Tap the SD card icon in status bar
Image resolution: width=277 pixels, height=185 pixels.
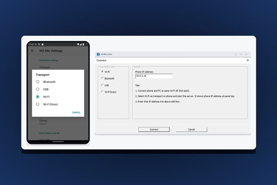(42, 44)
